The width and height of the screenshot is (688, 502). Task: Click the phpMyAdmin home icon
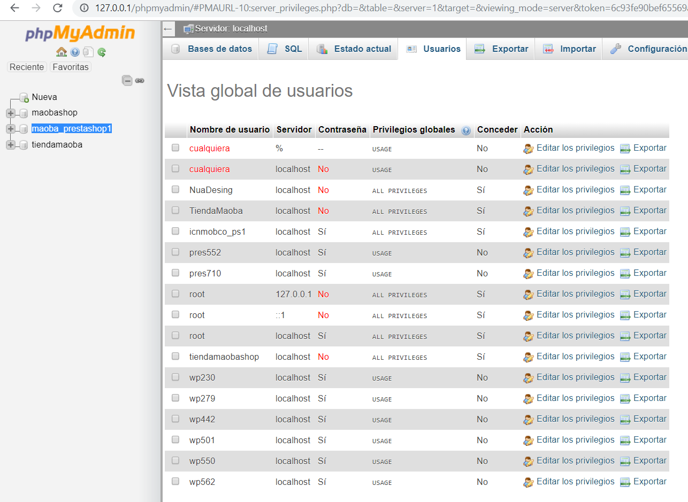(x=62, y=52)
